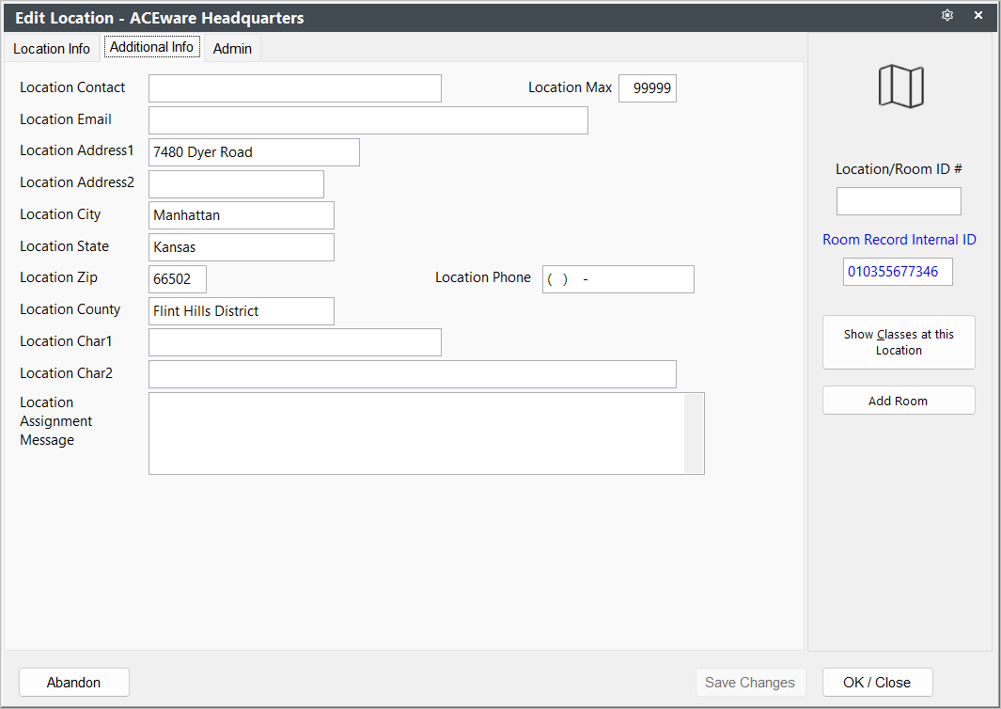Click the Location Phone field
The width and height of the screenshot is (1001, 709).
[x=618, y=279]
